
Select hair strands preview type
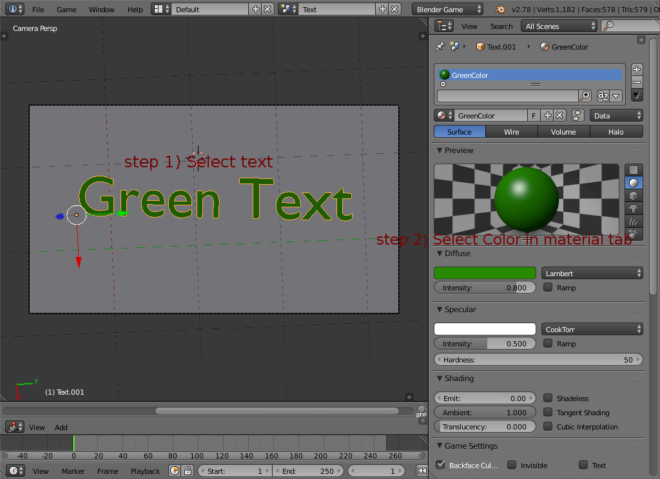click(634, 221)
